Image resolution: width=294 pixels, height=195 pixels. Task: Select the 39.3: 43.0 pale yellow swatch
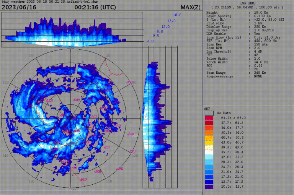[x=209, y=148]
